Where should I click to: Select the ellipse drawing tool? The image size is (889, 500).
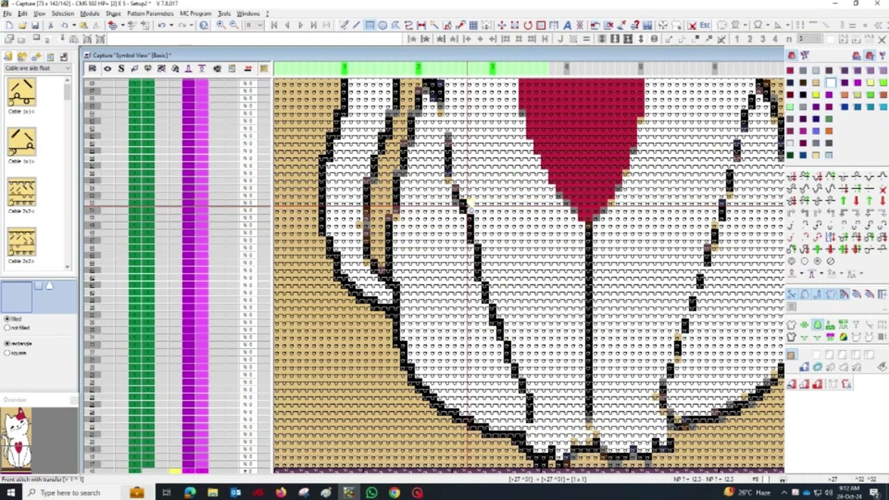(x=383, y=25)
